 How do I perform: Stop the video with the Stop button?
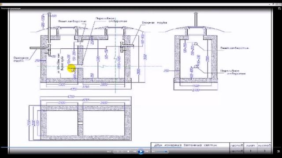[128, 151]
